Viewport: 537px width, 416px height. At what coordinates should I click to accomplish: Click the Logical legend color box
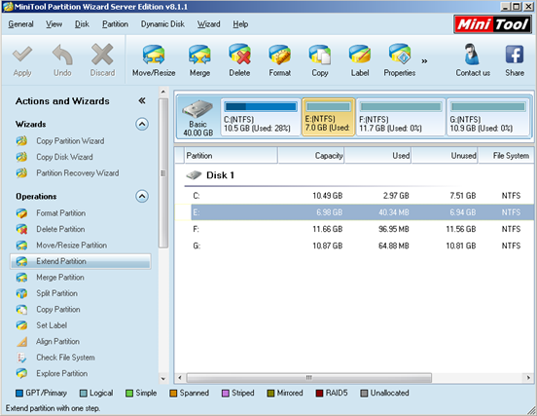click(84, 394)
